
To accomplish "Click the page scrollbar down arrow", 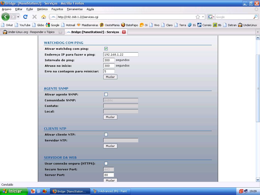I will pyautogui.click(x=258, y=180).
